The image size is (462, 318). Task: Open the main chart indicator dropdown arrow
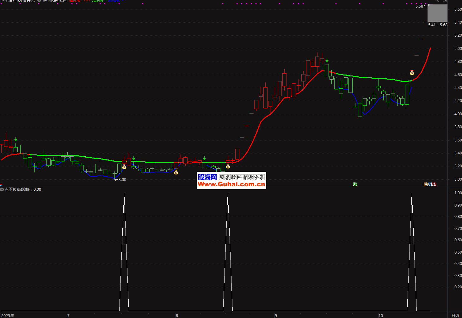[x=39, y=1]
